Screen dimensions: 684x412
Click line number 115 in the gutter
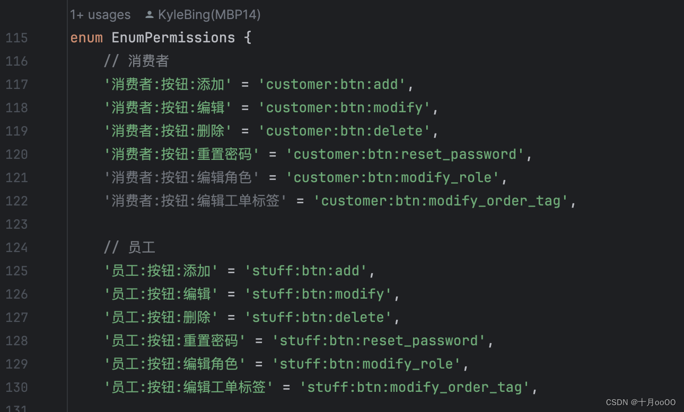(16, 38)
